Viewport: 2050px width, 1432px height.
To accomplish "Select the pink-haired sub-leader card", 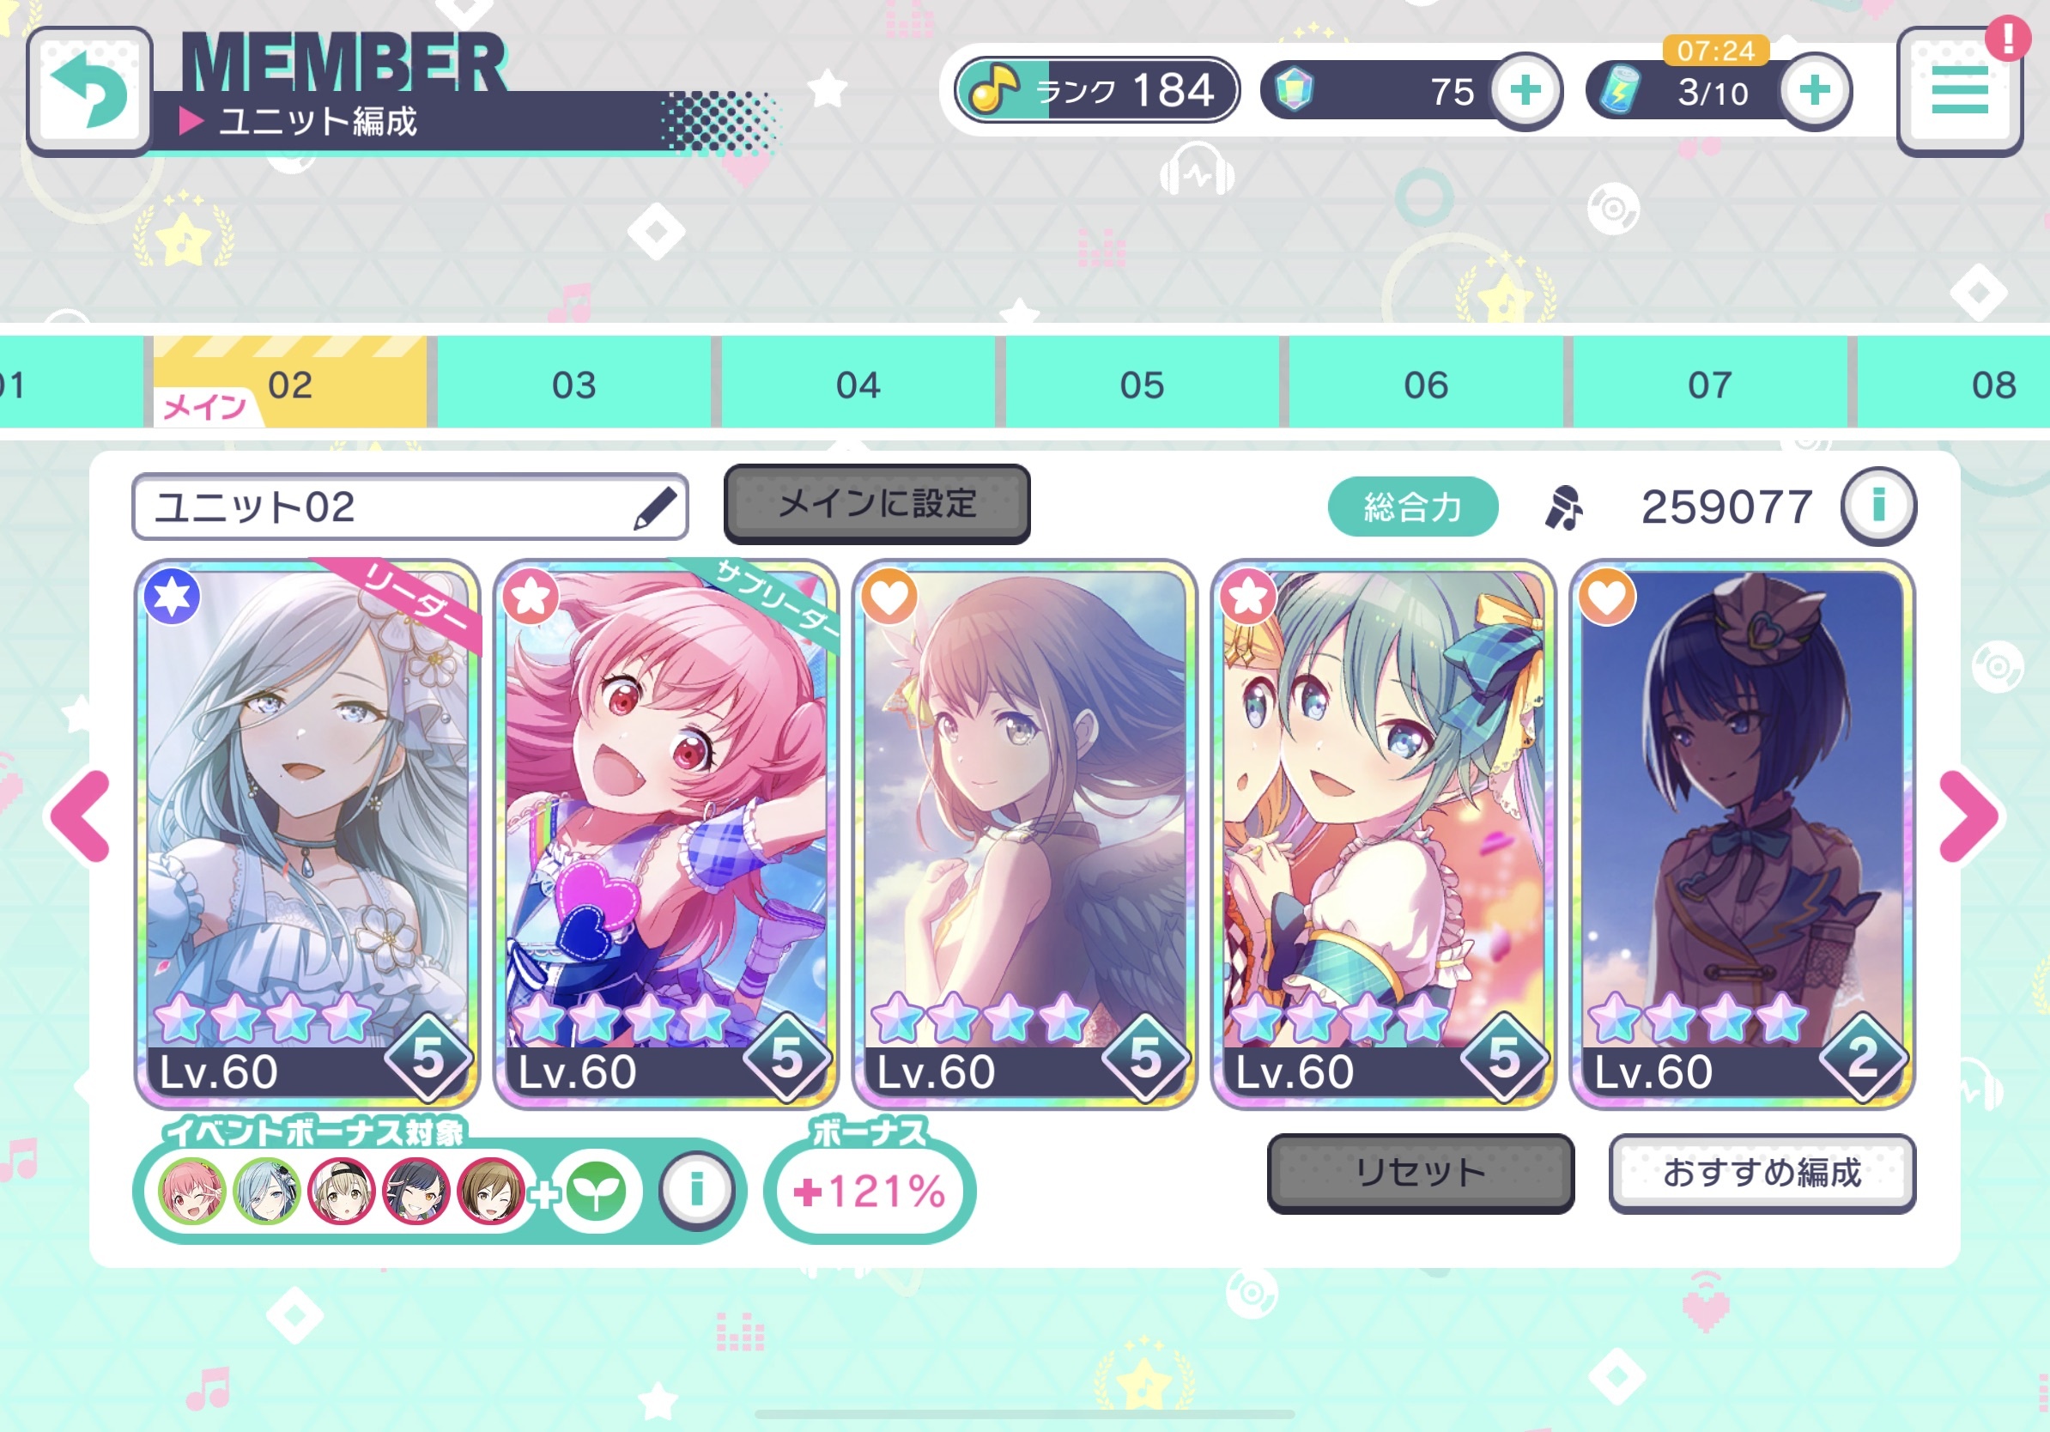I will 666,834.
